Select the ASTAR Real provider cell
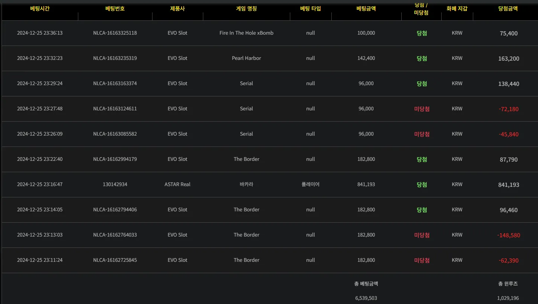Viewport: 538px width, 304px height. coord(177,184)
